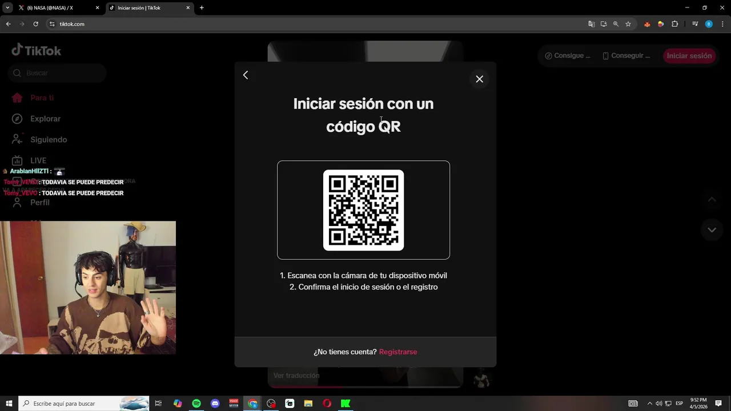Bookmark this page with the star
Image resolution: width=731 pixels, height=411 pixels.
(x=628, y=24)
